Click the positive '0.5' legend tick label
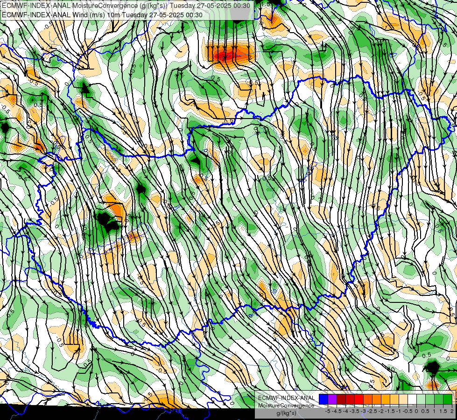Image resolution: width=457 pixels, height=420 pixels. pos(425,411)
